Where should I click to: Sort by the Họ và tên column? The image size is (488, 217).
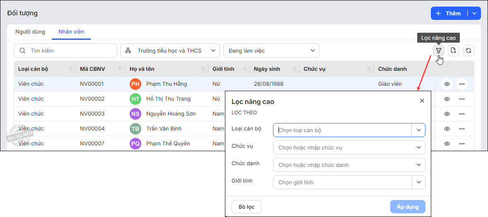[203, 69]
